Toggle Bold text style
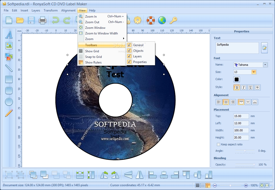Viewport: 275px width, 190px height. click(x=237, y=87)
